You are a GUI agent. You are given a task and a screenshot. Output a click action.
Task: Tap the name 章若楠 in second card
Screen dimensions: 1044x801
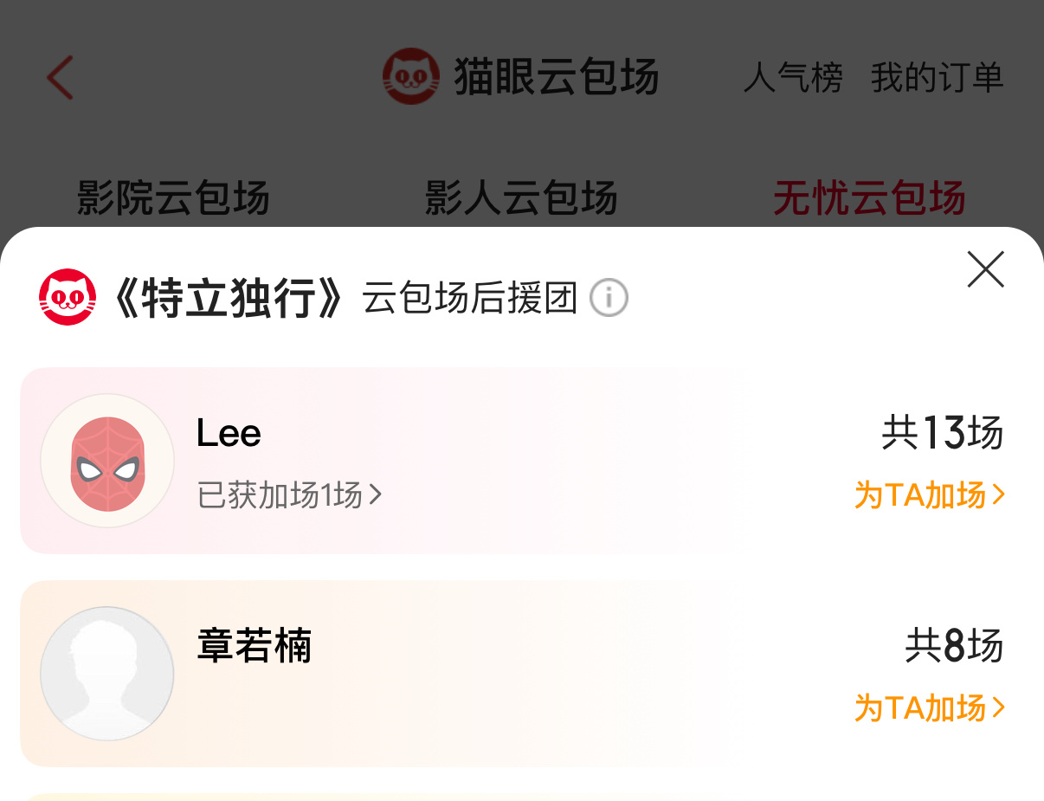[x=255, y=646]
